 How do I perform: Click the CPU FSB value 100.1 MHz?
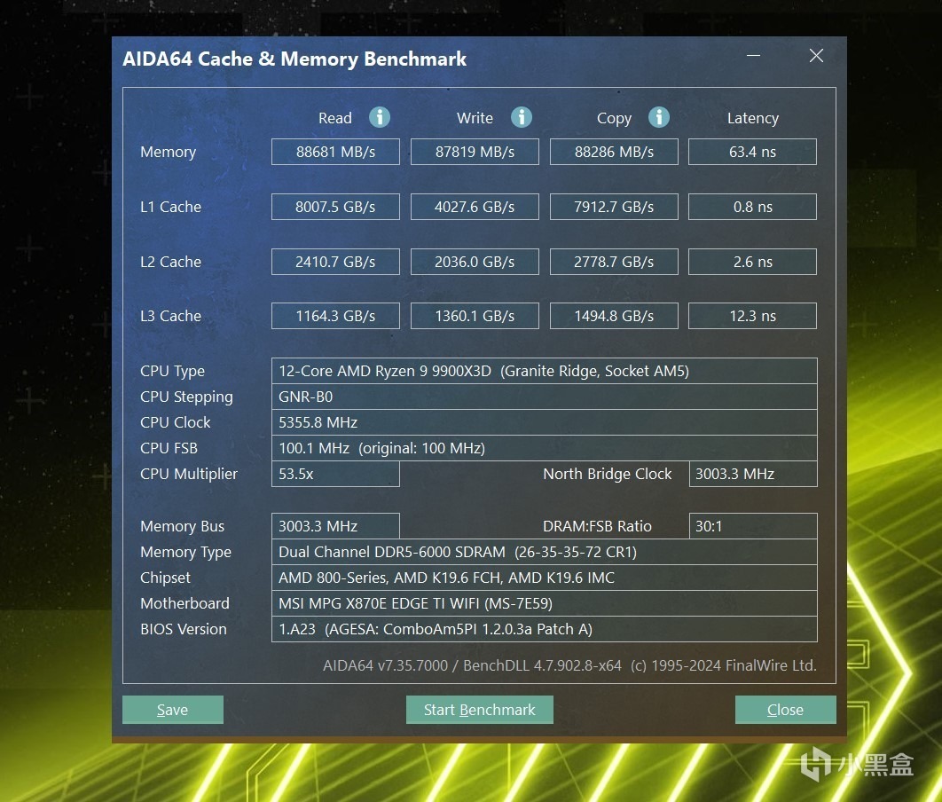tap(545, 448)
